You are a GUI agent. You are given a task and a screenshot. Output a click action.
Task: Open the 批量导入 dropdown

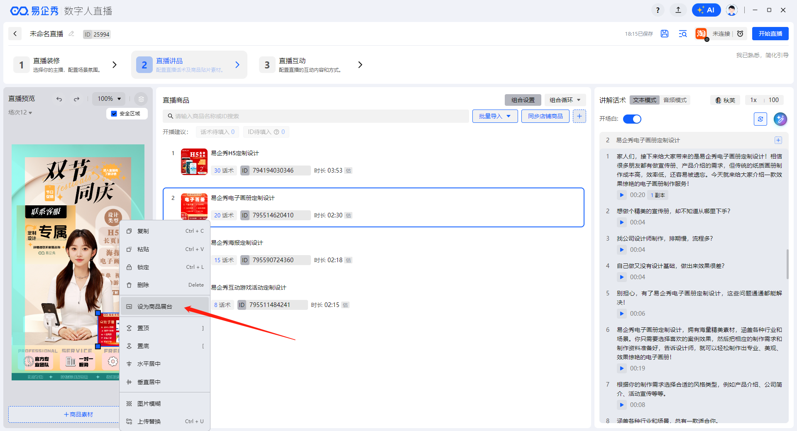pyautogui.click(x=495, y=116)
